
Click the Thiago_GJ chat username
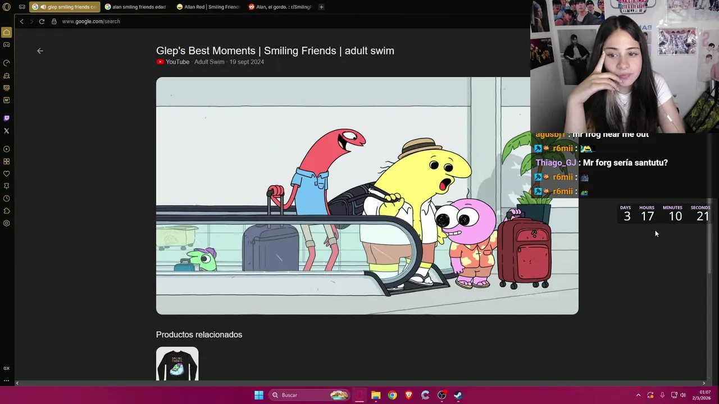556,163
